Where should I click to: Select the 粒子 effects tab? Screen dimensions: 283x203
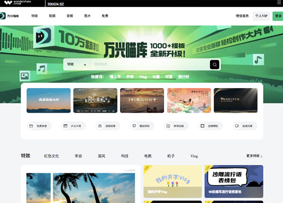click(x=171, y=156)
